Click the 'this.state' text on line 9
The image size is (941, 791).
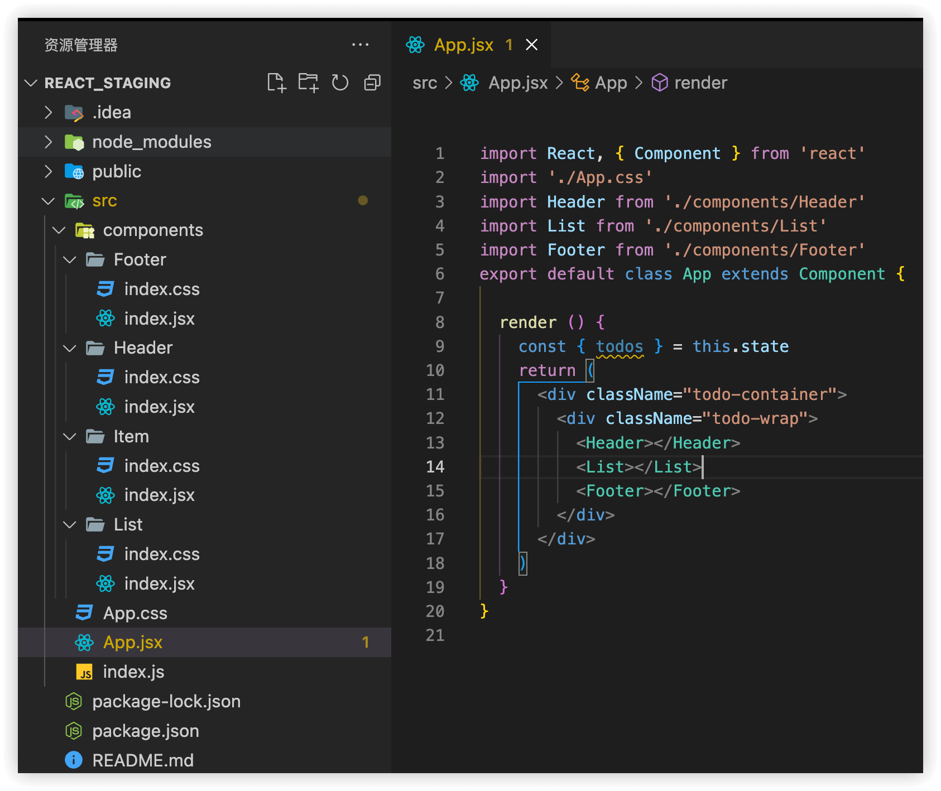coord(741,346)
